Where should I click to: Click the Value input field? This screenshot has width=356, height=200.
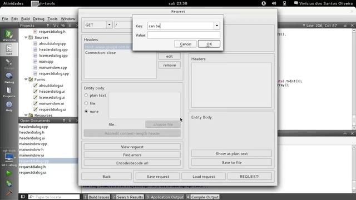[x=184, y=35]
